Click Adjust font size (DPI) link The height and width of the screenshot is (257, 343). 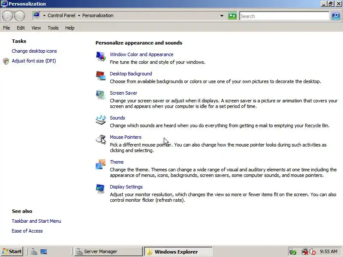coord(34,61)
